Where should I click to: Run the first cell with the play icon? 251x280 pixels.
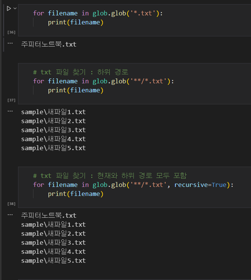pyautogui.click(x=9, y=8)
